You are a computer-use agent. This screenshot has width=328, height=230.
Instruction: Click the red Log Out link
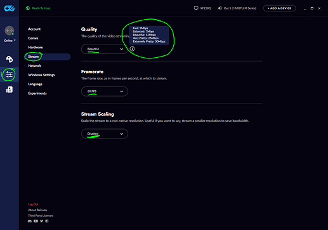click(x=33, y=205)
